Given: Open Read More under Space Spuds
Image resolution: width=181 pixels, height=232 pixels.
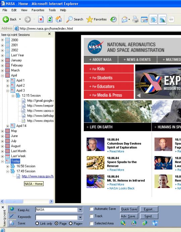Looking at the screenshot, I should (116, 170).
